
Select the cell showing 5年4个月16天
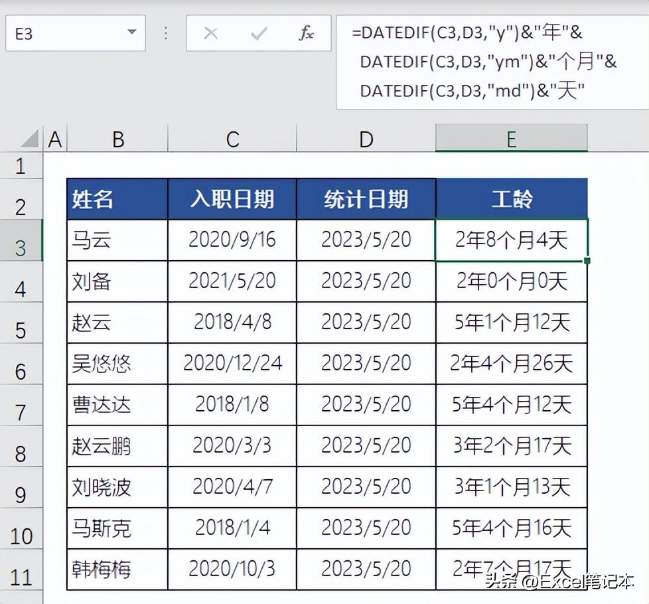pos(512,528)
